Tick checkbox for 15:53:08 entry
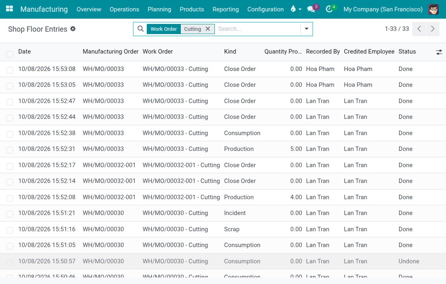Screen dimensions: 446x284 click(10, 70)
